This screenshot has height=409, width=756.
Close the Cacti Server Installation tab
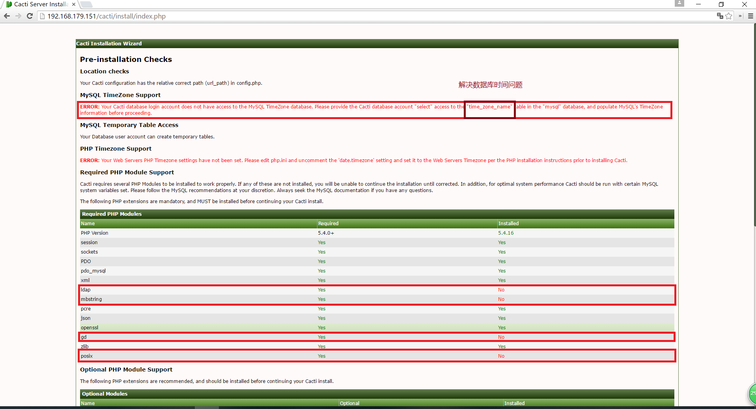coord(74,4)
